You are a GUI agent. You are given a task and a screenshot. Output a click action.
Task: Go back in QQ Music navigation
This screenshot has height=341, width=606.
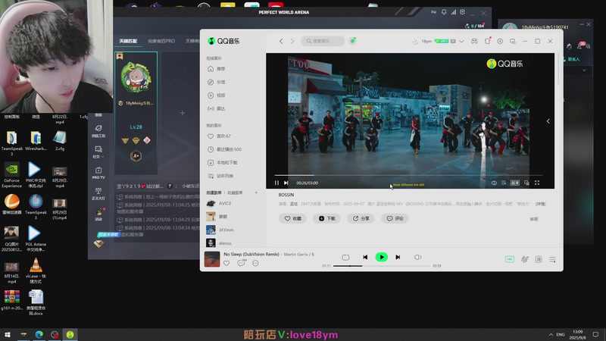point(281,41)
